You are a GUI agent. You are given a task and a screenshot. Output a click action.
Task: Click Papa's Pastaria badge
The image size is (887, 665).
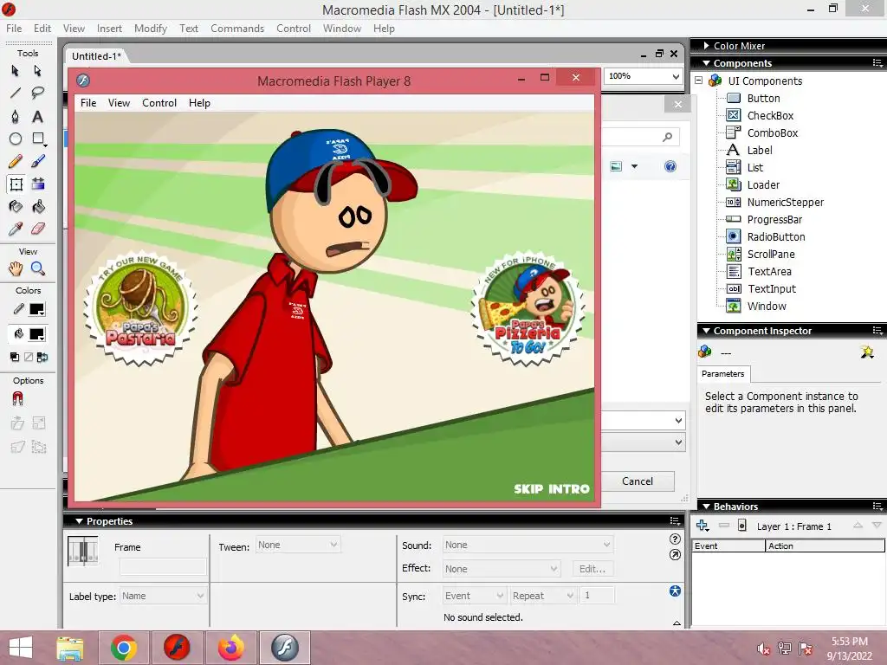tap(140, 307)
